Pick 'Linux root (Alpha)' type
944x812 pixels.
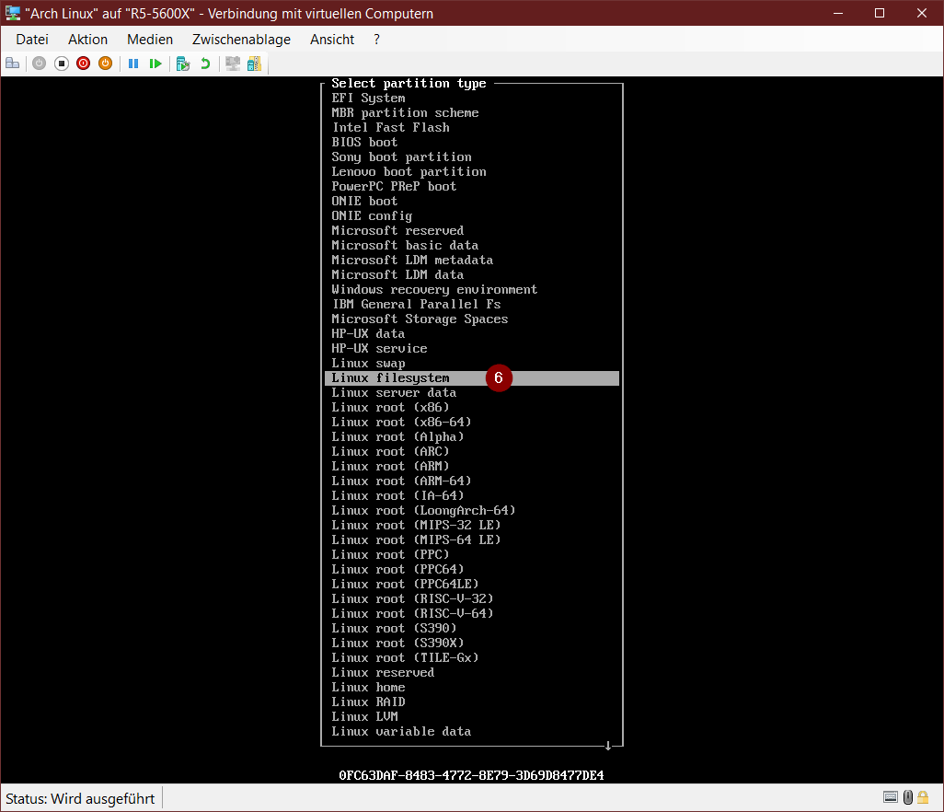(x=397, y=436)
